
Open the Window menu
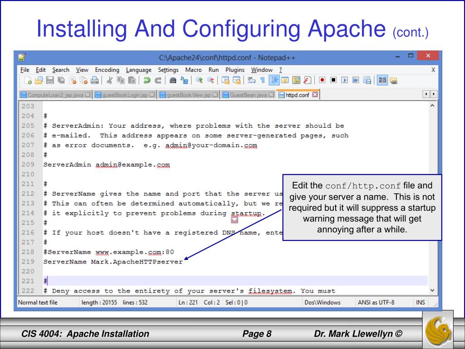point(262,70)
